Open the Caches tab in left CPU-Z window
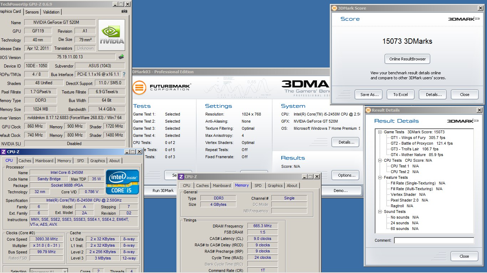Viewport: 487px width, 273px height. click(25, 161)
